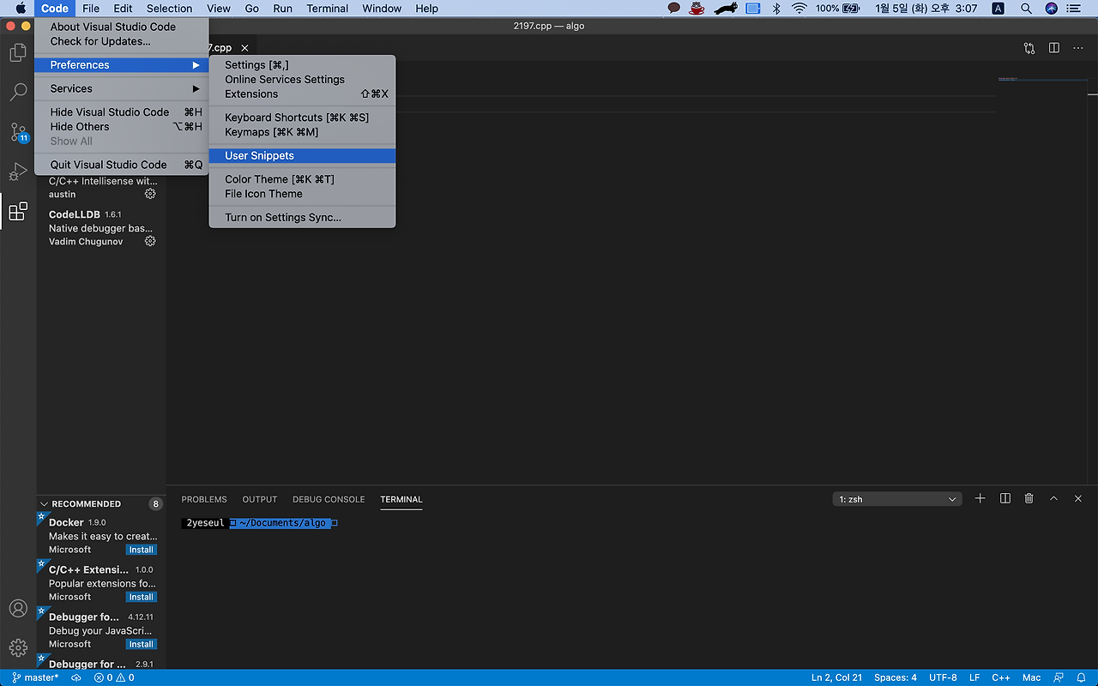Install the C/C++ Extension Pack

[x=142, y=597]
